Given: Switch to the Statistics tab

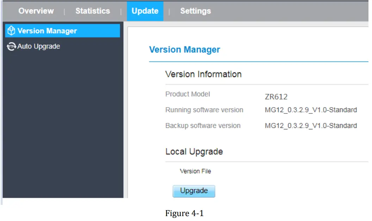Looking at the screenshot, I should [93, 11].
